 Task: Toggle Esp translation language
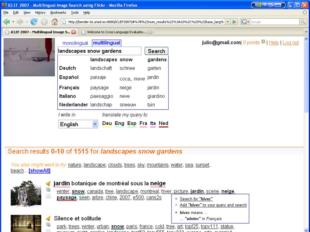tap(132, 124)
